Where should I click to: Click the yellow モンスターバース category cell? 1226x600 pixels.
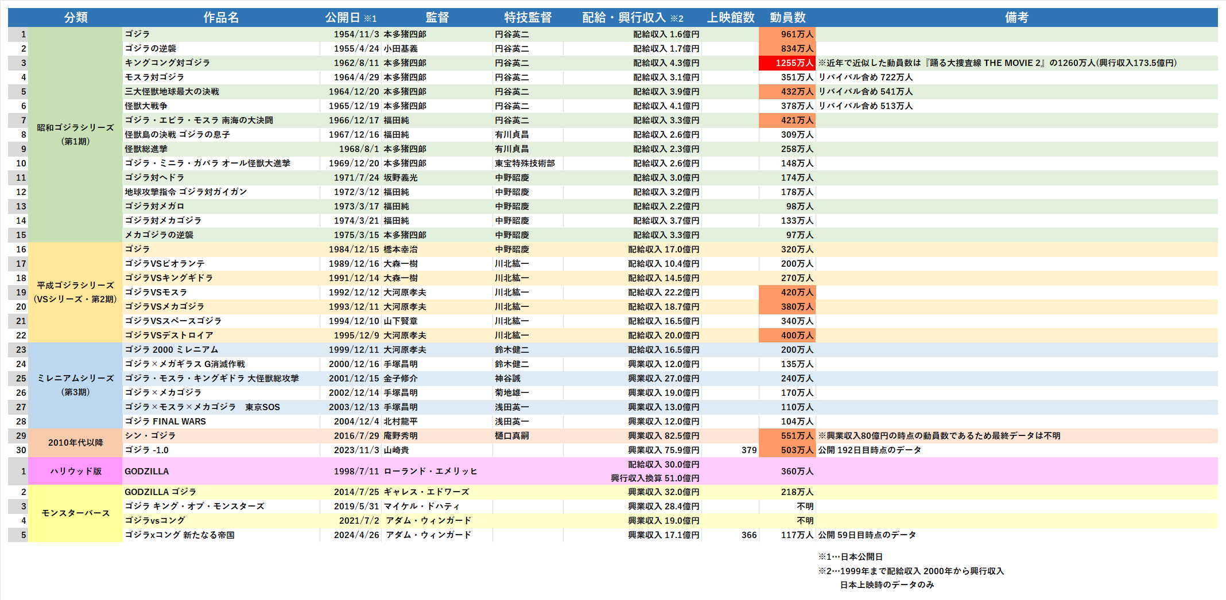point(75,513)
